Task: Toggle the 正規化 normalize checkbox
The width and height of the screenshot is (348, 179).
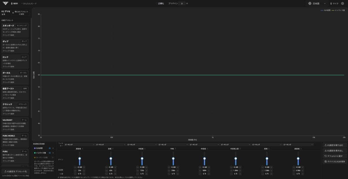Action: click(157, 3)
